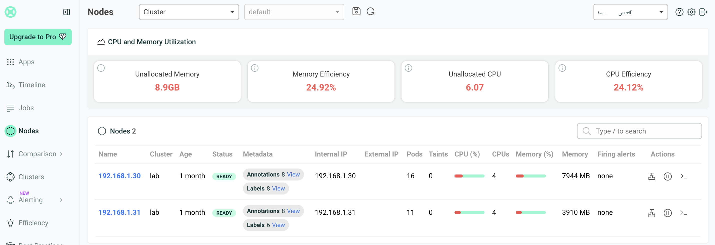715x245 pixels.
Task: Open node link 192.168.1.30
Action: click(x=119, y=176)
